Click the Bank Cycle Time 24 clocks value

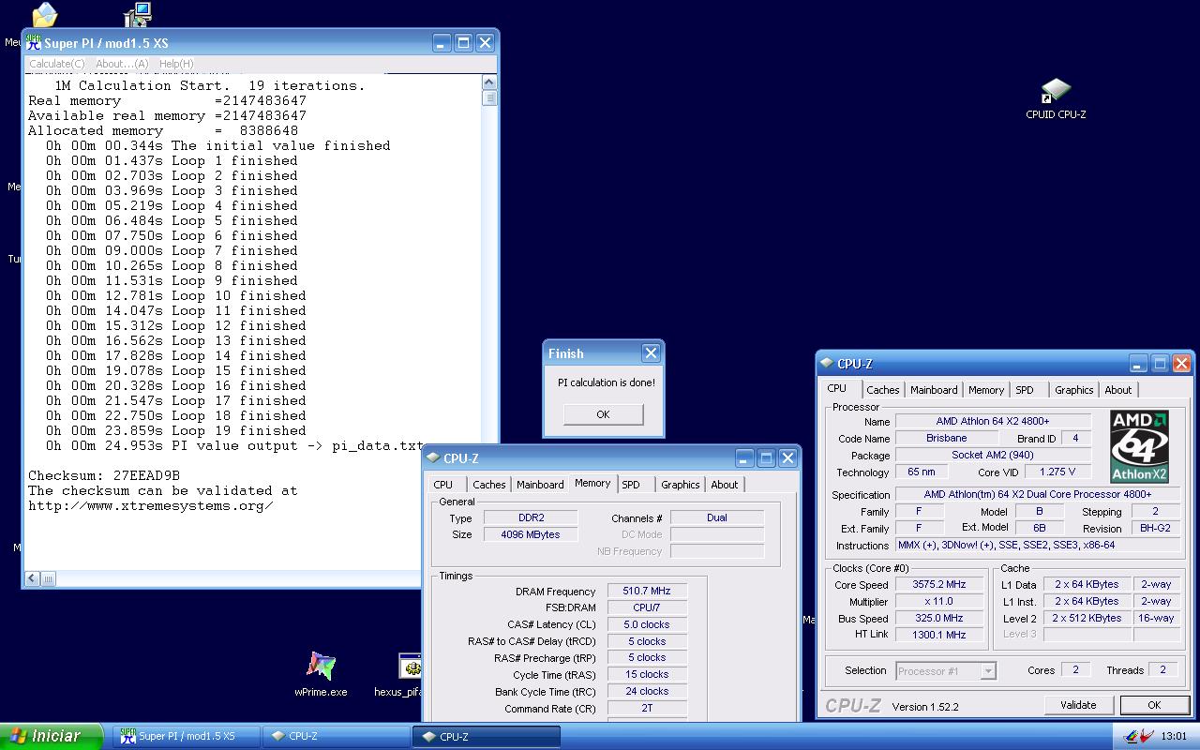pos(647,691)
